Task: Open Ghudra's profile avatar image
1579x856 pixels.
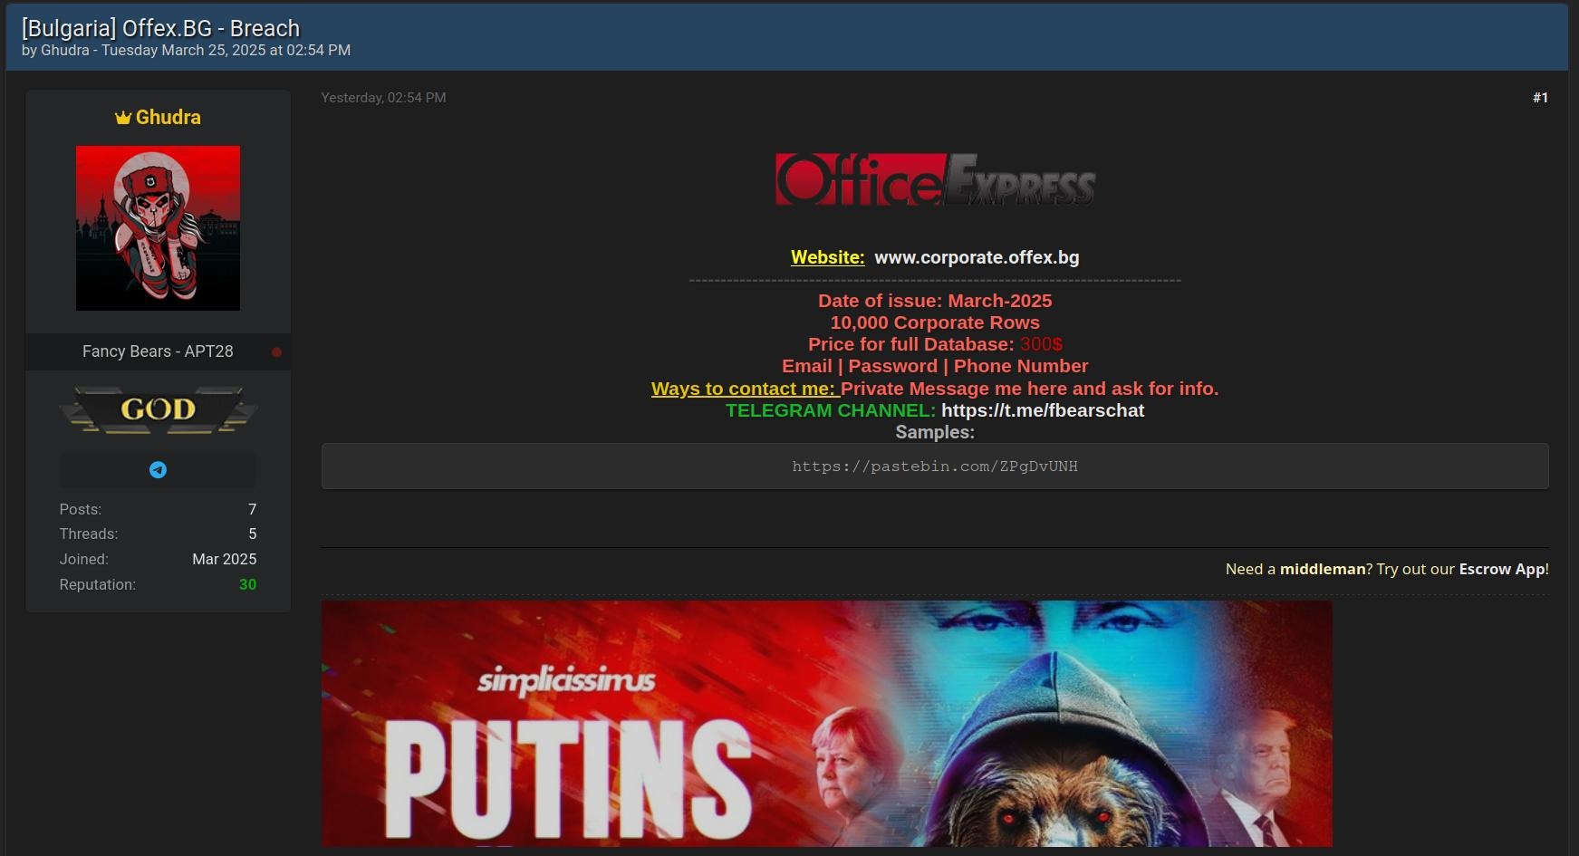Action: tap(158, 228)
